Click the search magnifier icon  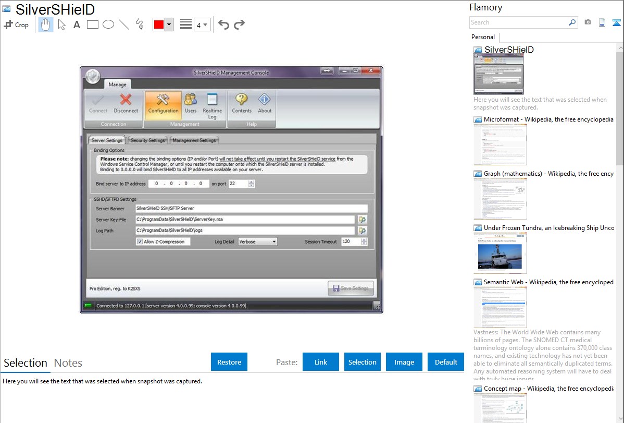click(572, 22)
